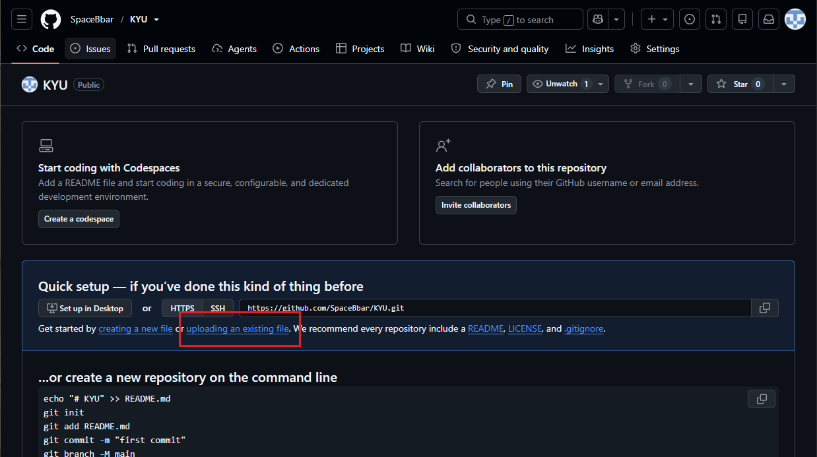Click the Public visibility badge
Screen dimensions: 817x457
(x=88, y=84)
